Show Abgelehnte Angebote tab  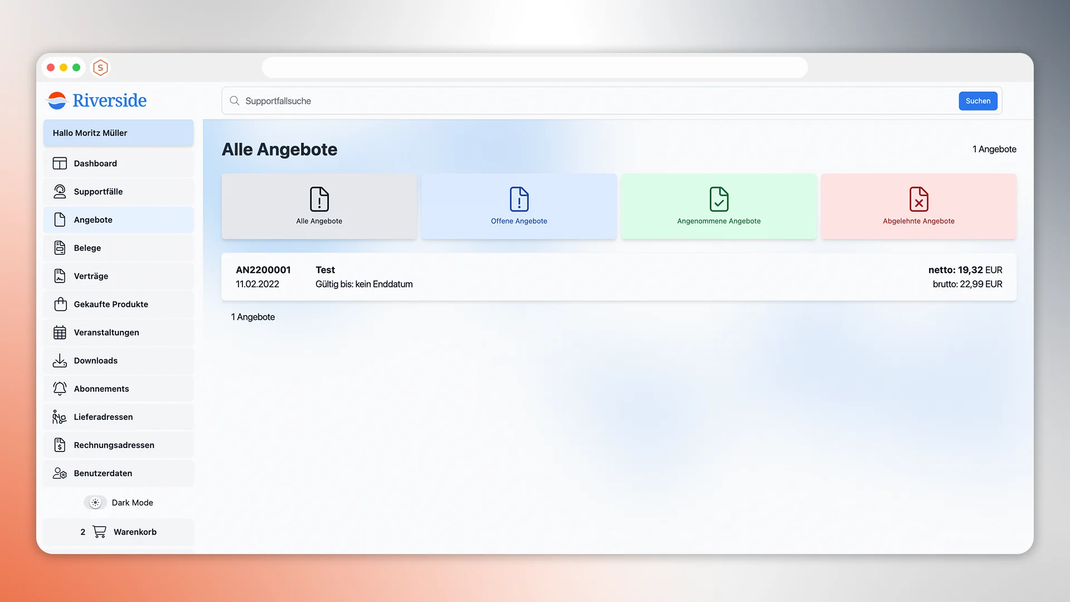pos(918,206)
